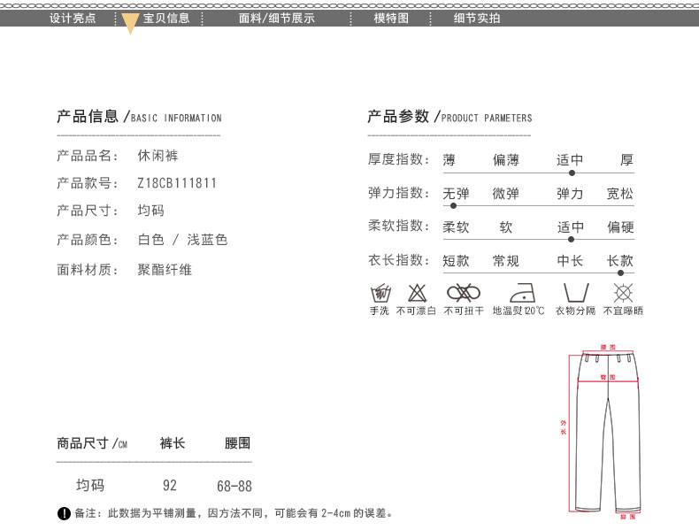The height and width of the screenshot is (530, 699).
Task: Click the pants size diagram illustration
Action: point(607,431)
